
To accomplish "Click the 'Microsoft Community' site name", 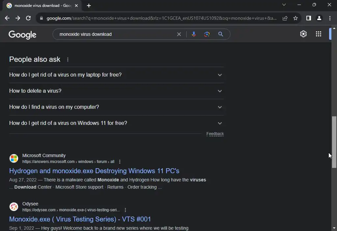I will point(44,155).
